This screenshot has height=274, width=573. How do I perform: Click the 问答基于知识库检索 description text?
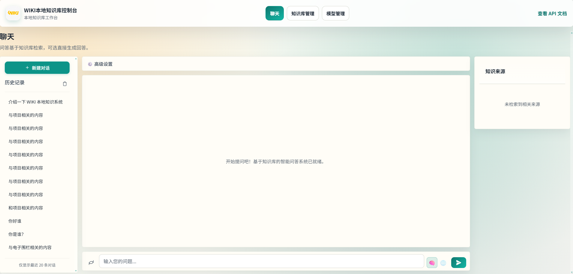click(x=44, y=48)
